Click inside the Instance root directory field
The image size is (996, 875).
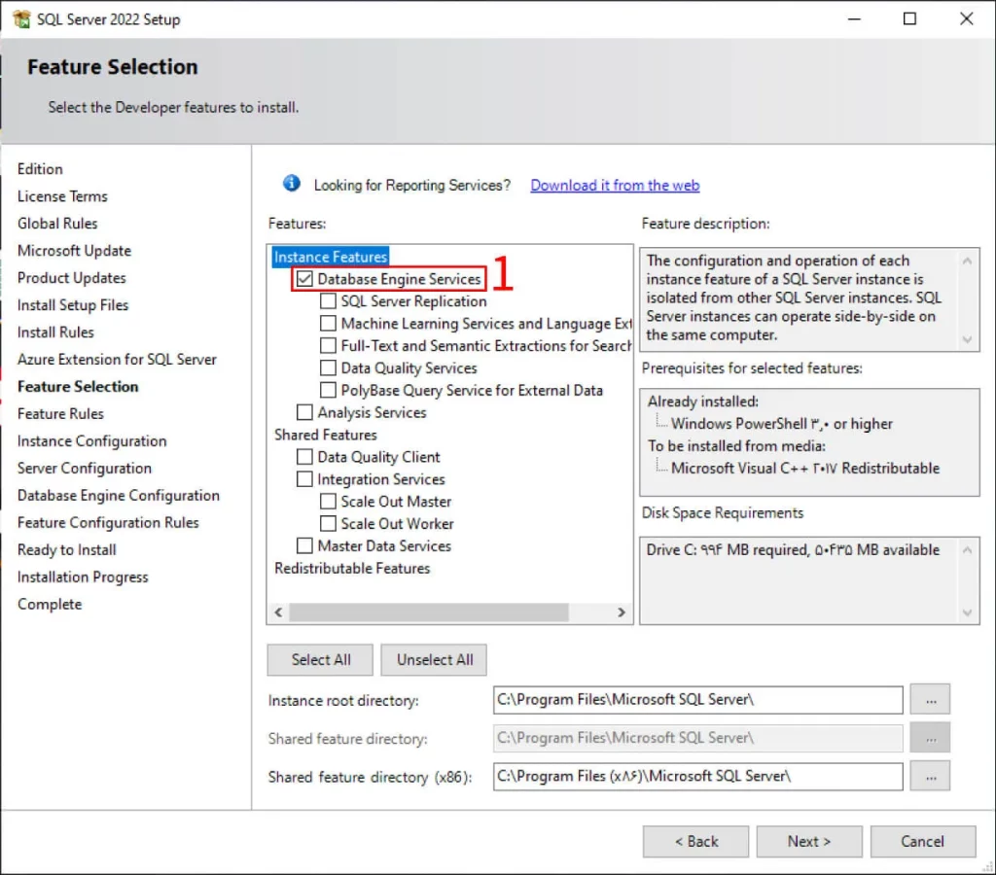point(696,699)
